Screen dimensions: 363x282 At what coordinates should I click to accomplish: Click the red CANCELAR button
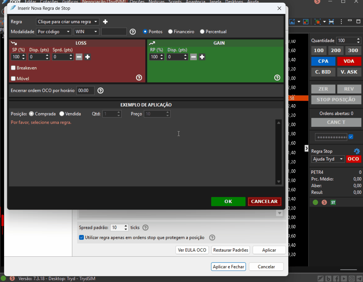coord(264,201)
